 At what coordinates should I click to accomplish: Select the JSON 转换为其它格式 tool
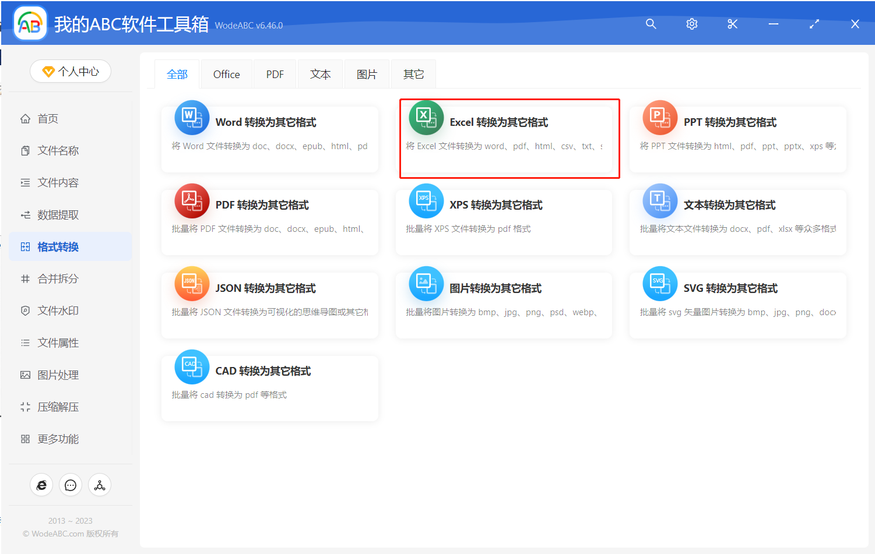click(x=270, y=288)
